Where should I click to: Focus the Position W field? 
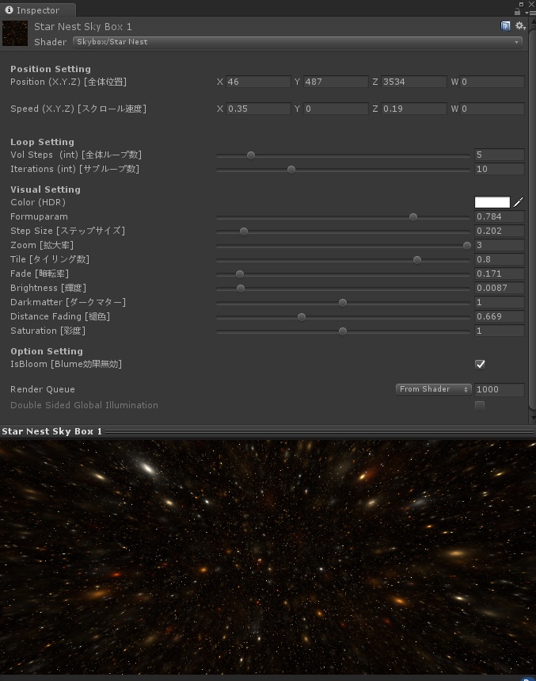pos(492,82)
